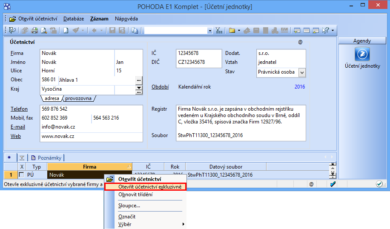The width and height of the screenshot is (390, 229).
Task: Switch to the Poznámky tab
Action: [x=46, y=157]
